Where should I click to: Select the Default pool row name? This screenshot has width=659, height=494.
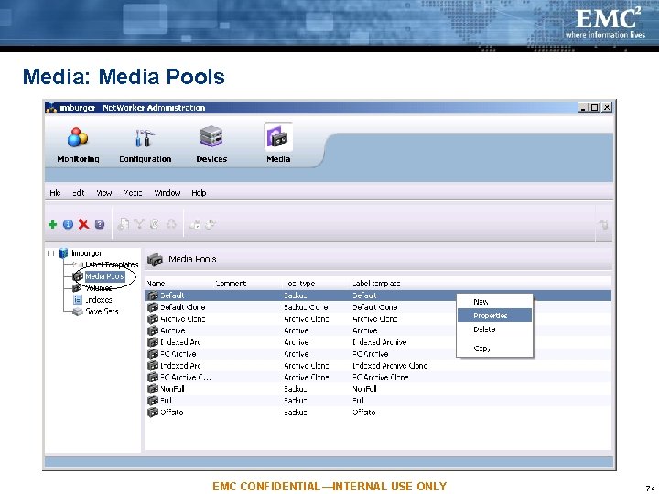pyautogui.click(x=172, y=295)
